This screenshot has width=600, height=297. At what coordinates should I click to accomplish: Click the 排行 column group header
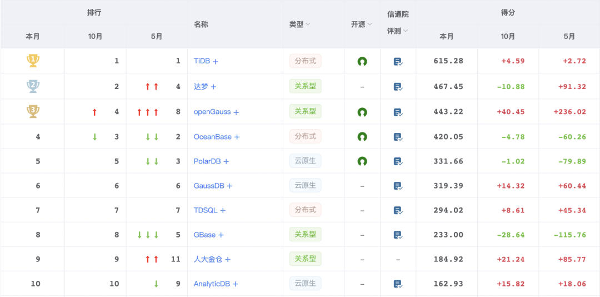tap(94, 12)
